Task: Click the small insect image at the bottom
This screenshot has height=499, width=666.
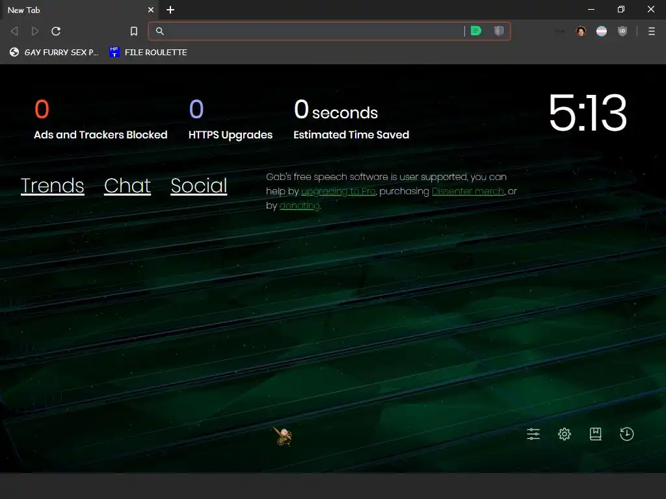Action: coord(282,436)
